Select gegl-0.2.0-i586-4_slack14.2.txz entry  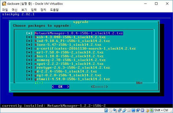click(x=68, y=75)
